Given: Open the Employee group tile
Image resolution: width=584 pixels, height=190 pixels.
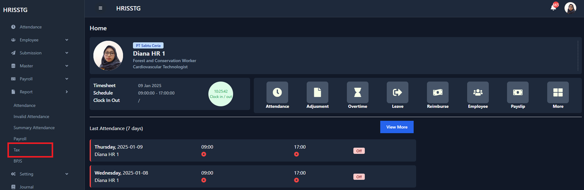Looking at the screenshot, I should coord(478,92).
